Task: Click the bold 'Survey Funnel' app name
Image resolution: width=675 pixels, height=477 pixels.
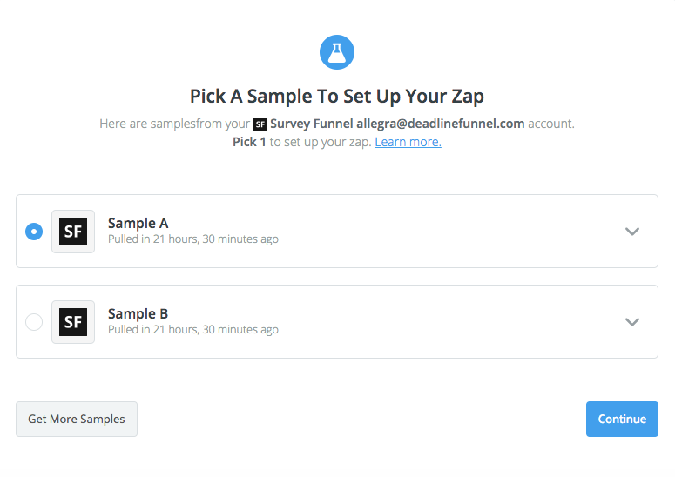Action: (x=311, y=124)
